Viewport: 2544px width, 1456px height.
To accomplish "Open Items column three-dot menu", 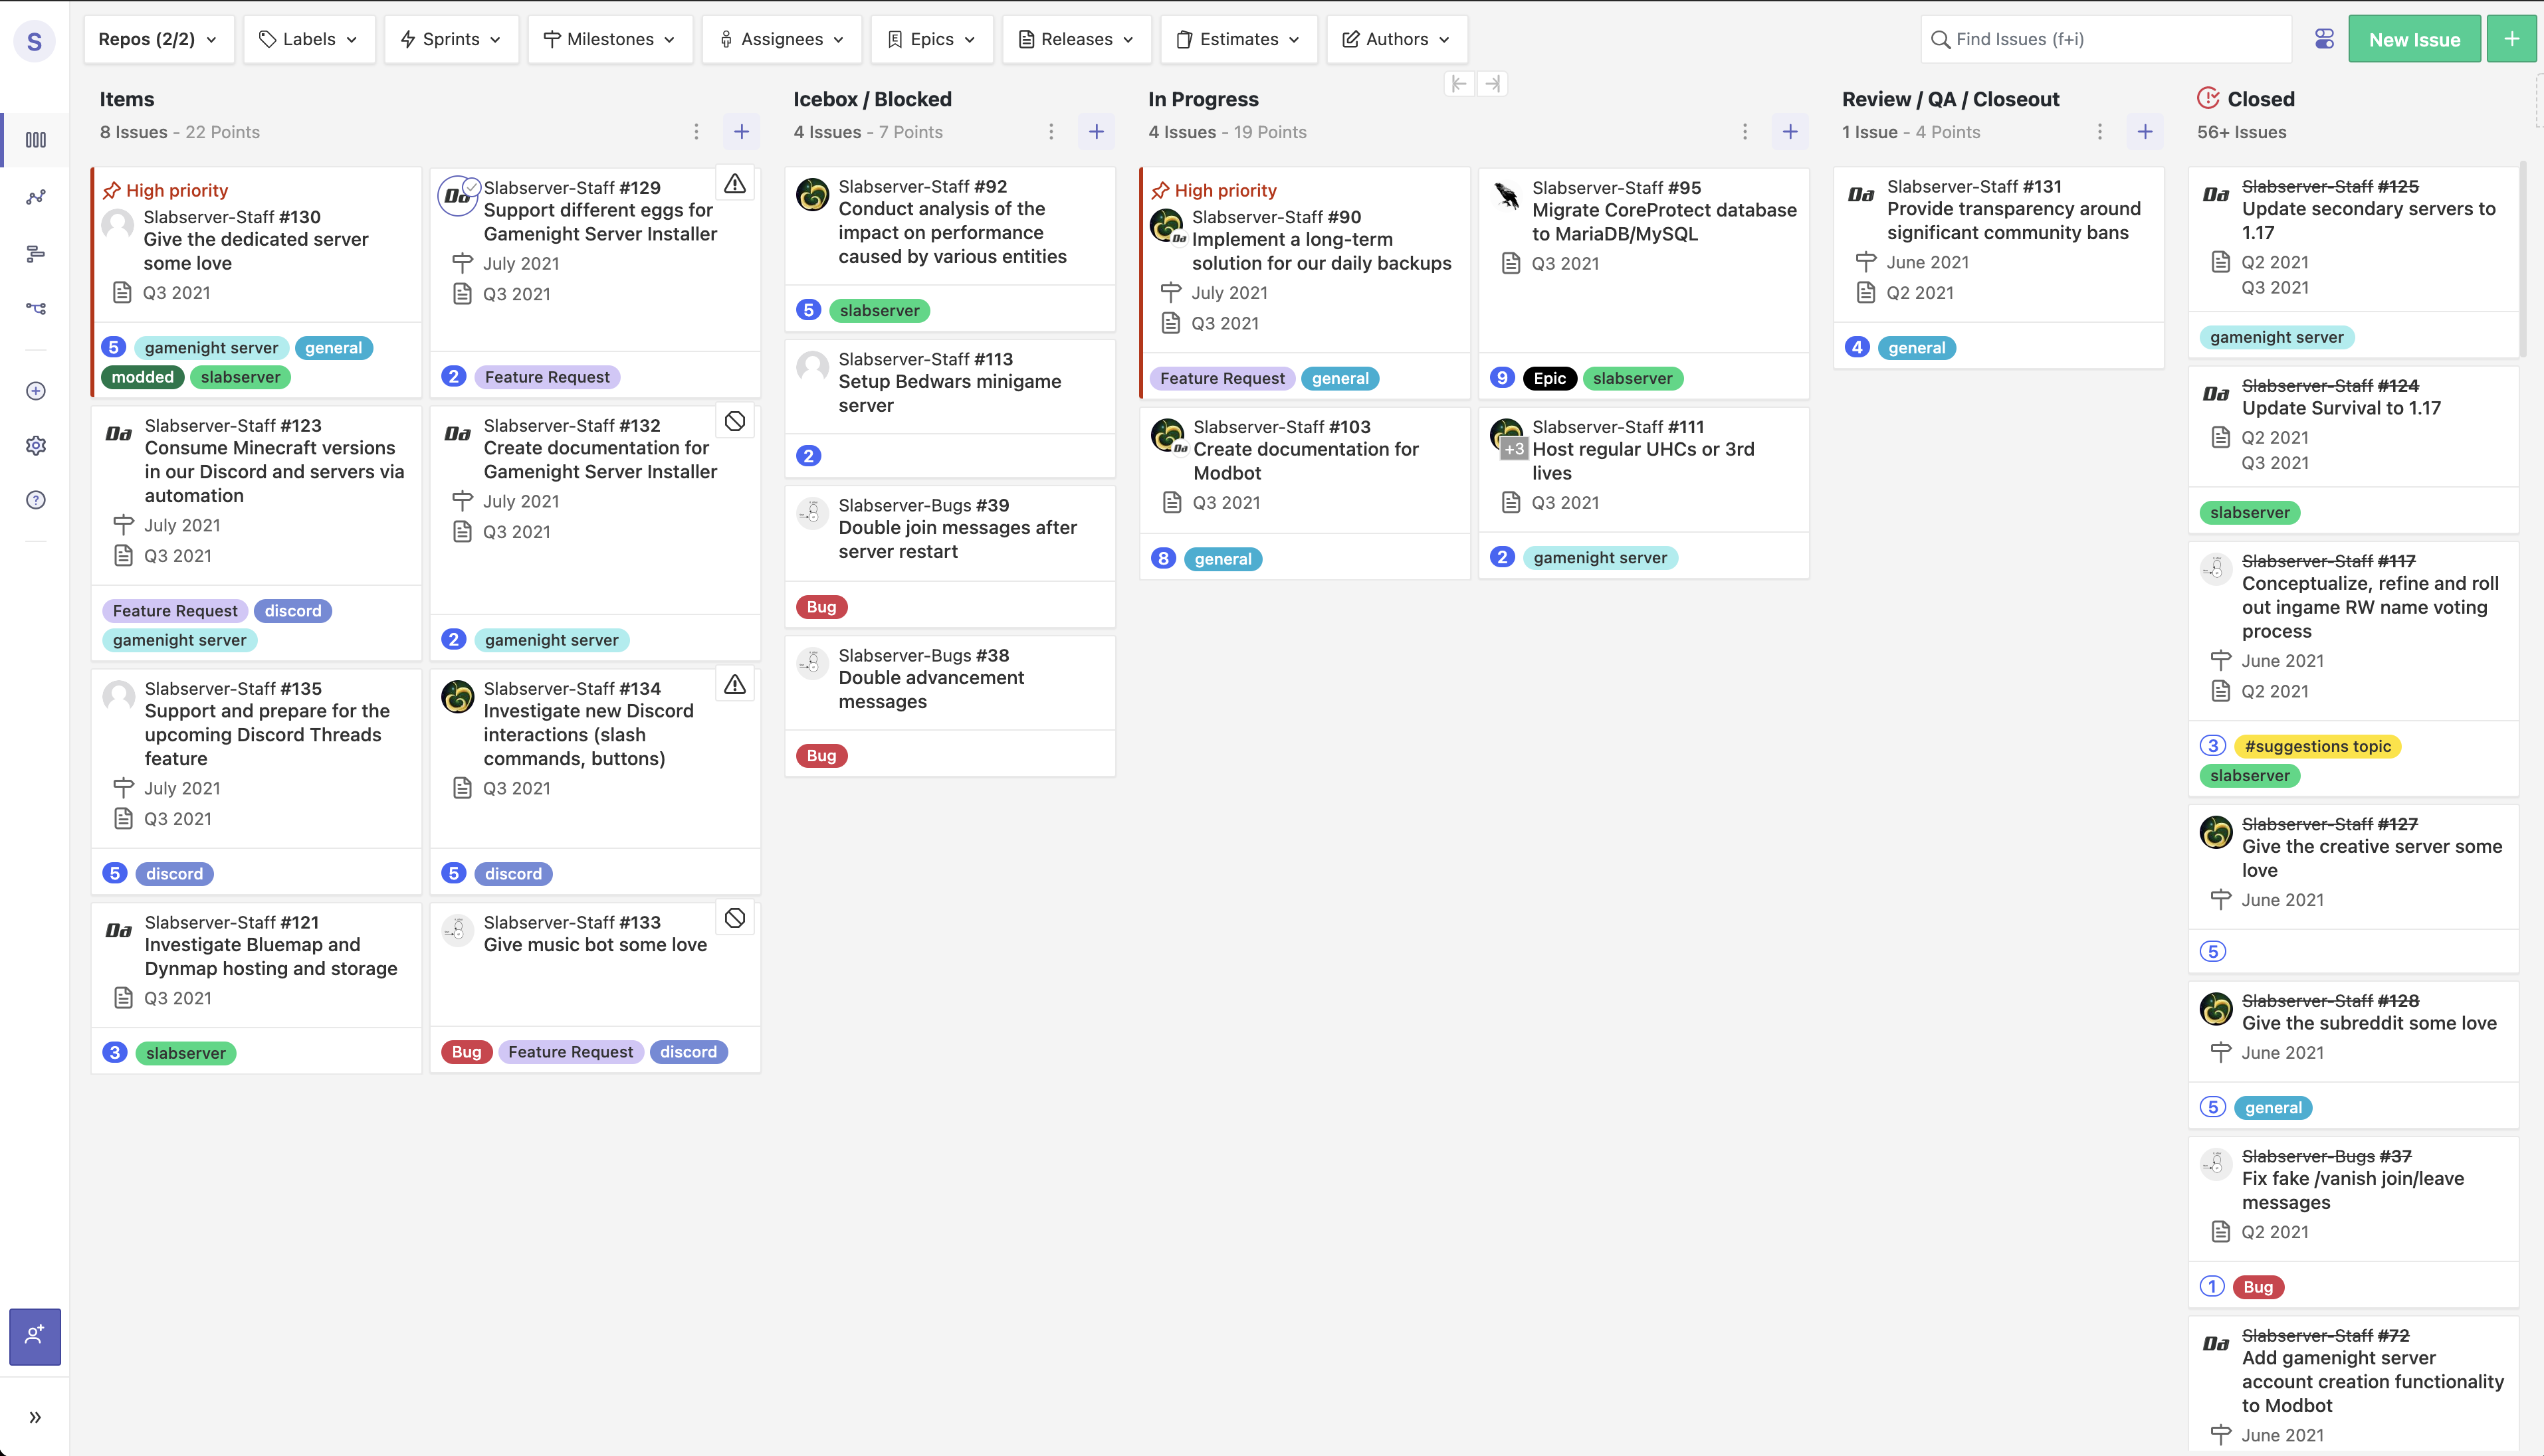I will [696, 132].
